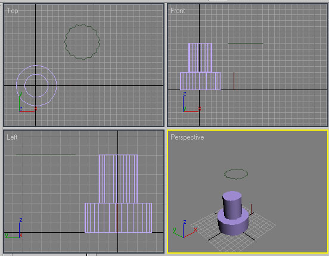Select the wide base cylinder in Left viewport
Viewport: 329px width, 256px height.
[x=118, y=218]
